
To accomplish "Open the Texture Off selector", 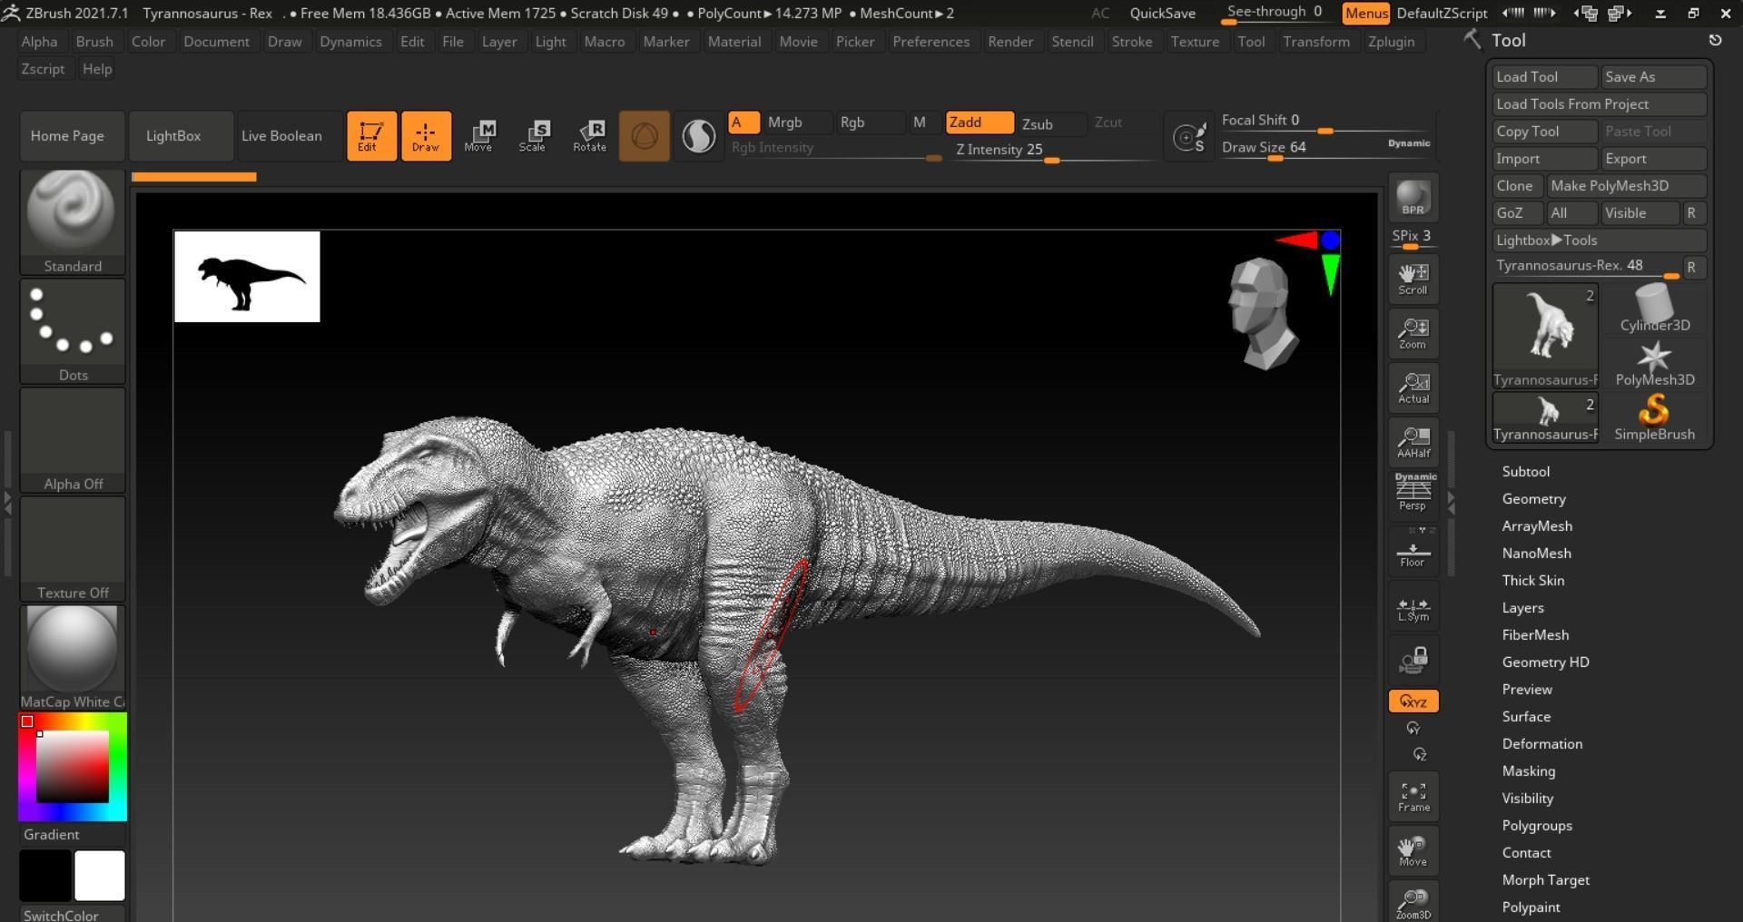I will (x=73, y=549).
